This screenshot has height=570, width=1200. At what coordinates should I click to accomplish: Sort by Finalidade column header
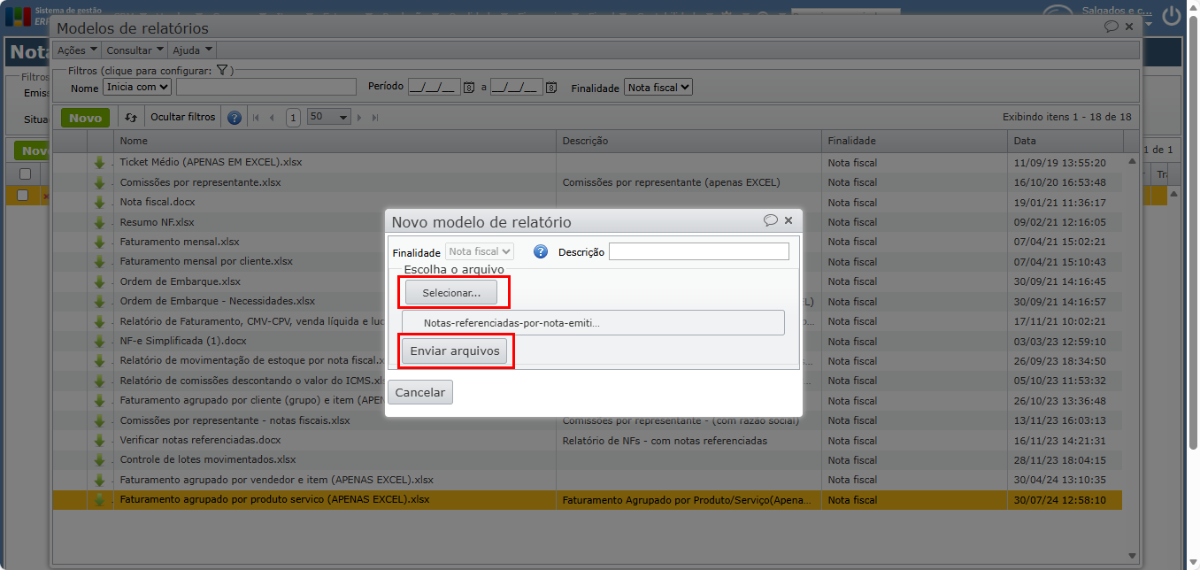914,141
